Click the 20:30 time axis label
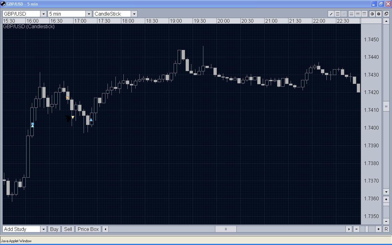 click(x=247, y=21)
